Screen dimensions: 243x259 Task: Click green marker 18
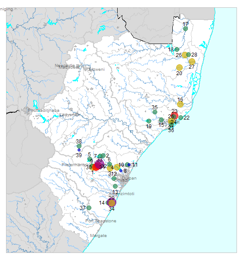point(177,49)
